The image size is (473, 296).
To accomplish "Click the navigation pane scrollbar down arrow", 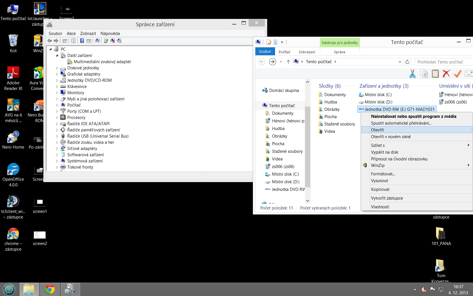I will click(x=307, y=201).
